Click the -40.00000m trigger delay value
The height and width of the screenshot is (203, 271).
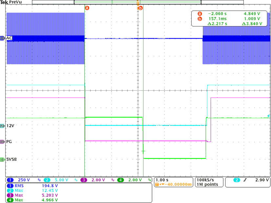(x=178, y=185)
